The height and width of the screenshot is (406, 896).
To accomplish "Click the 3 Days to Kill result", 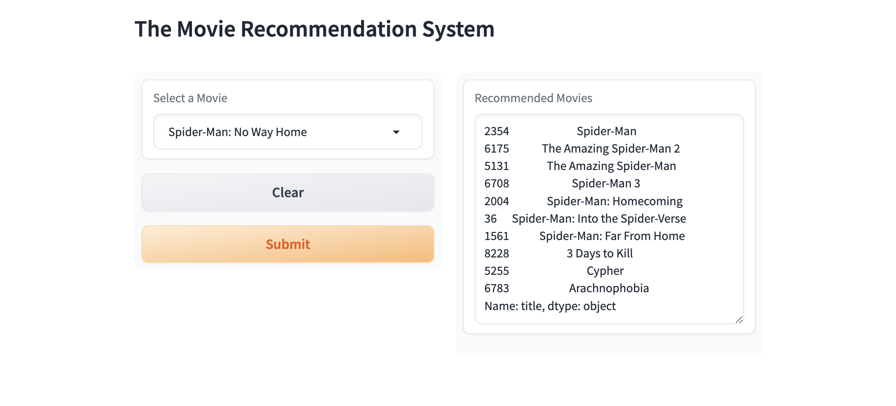I will [x=600, y=253].
